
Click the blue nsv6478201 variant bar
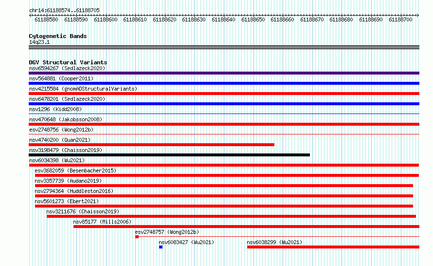pyautogui.click(x=224, y=104)
